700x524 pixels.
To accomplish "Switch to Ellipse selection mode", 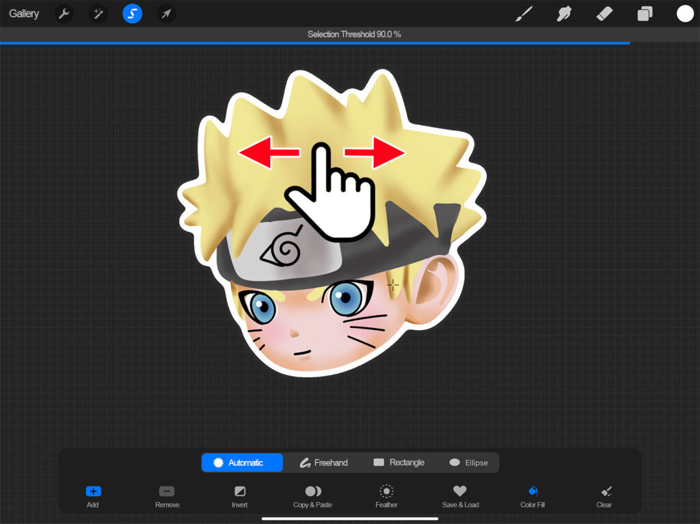I will coord(468,463).
